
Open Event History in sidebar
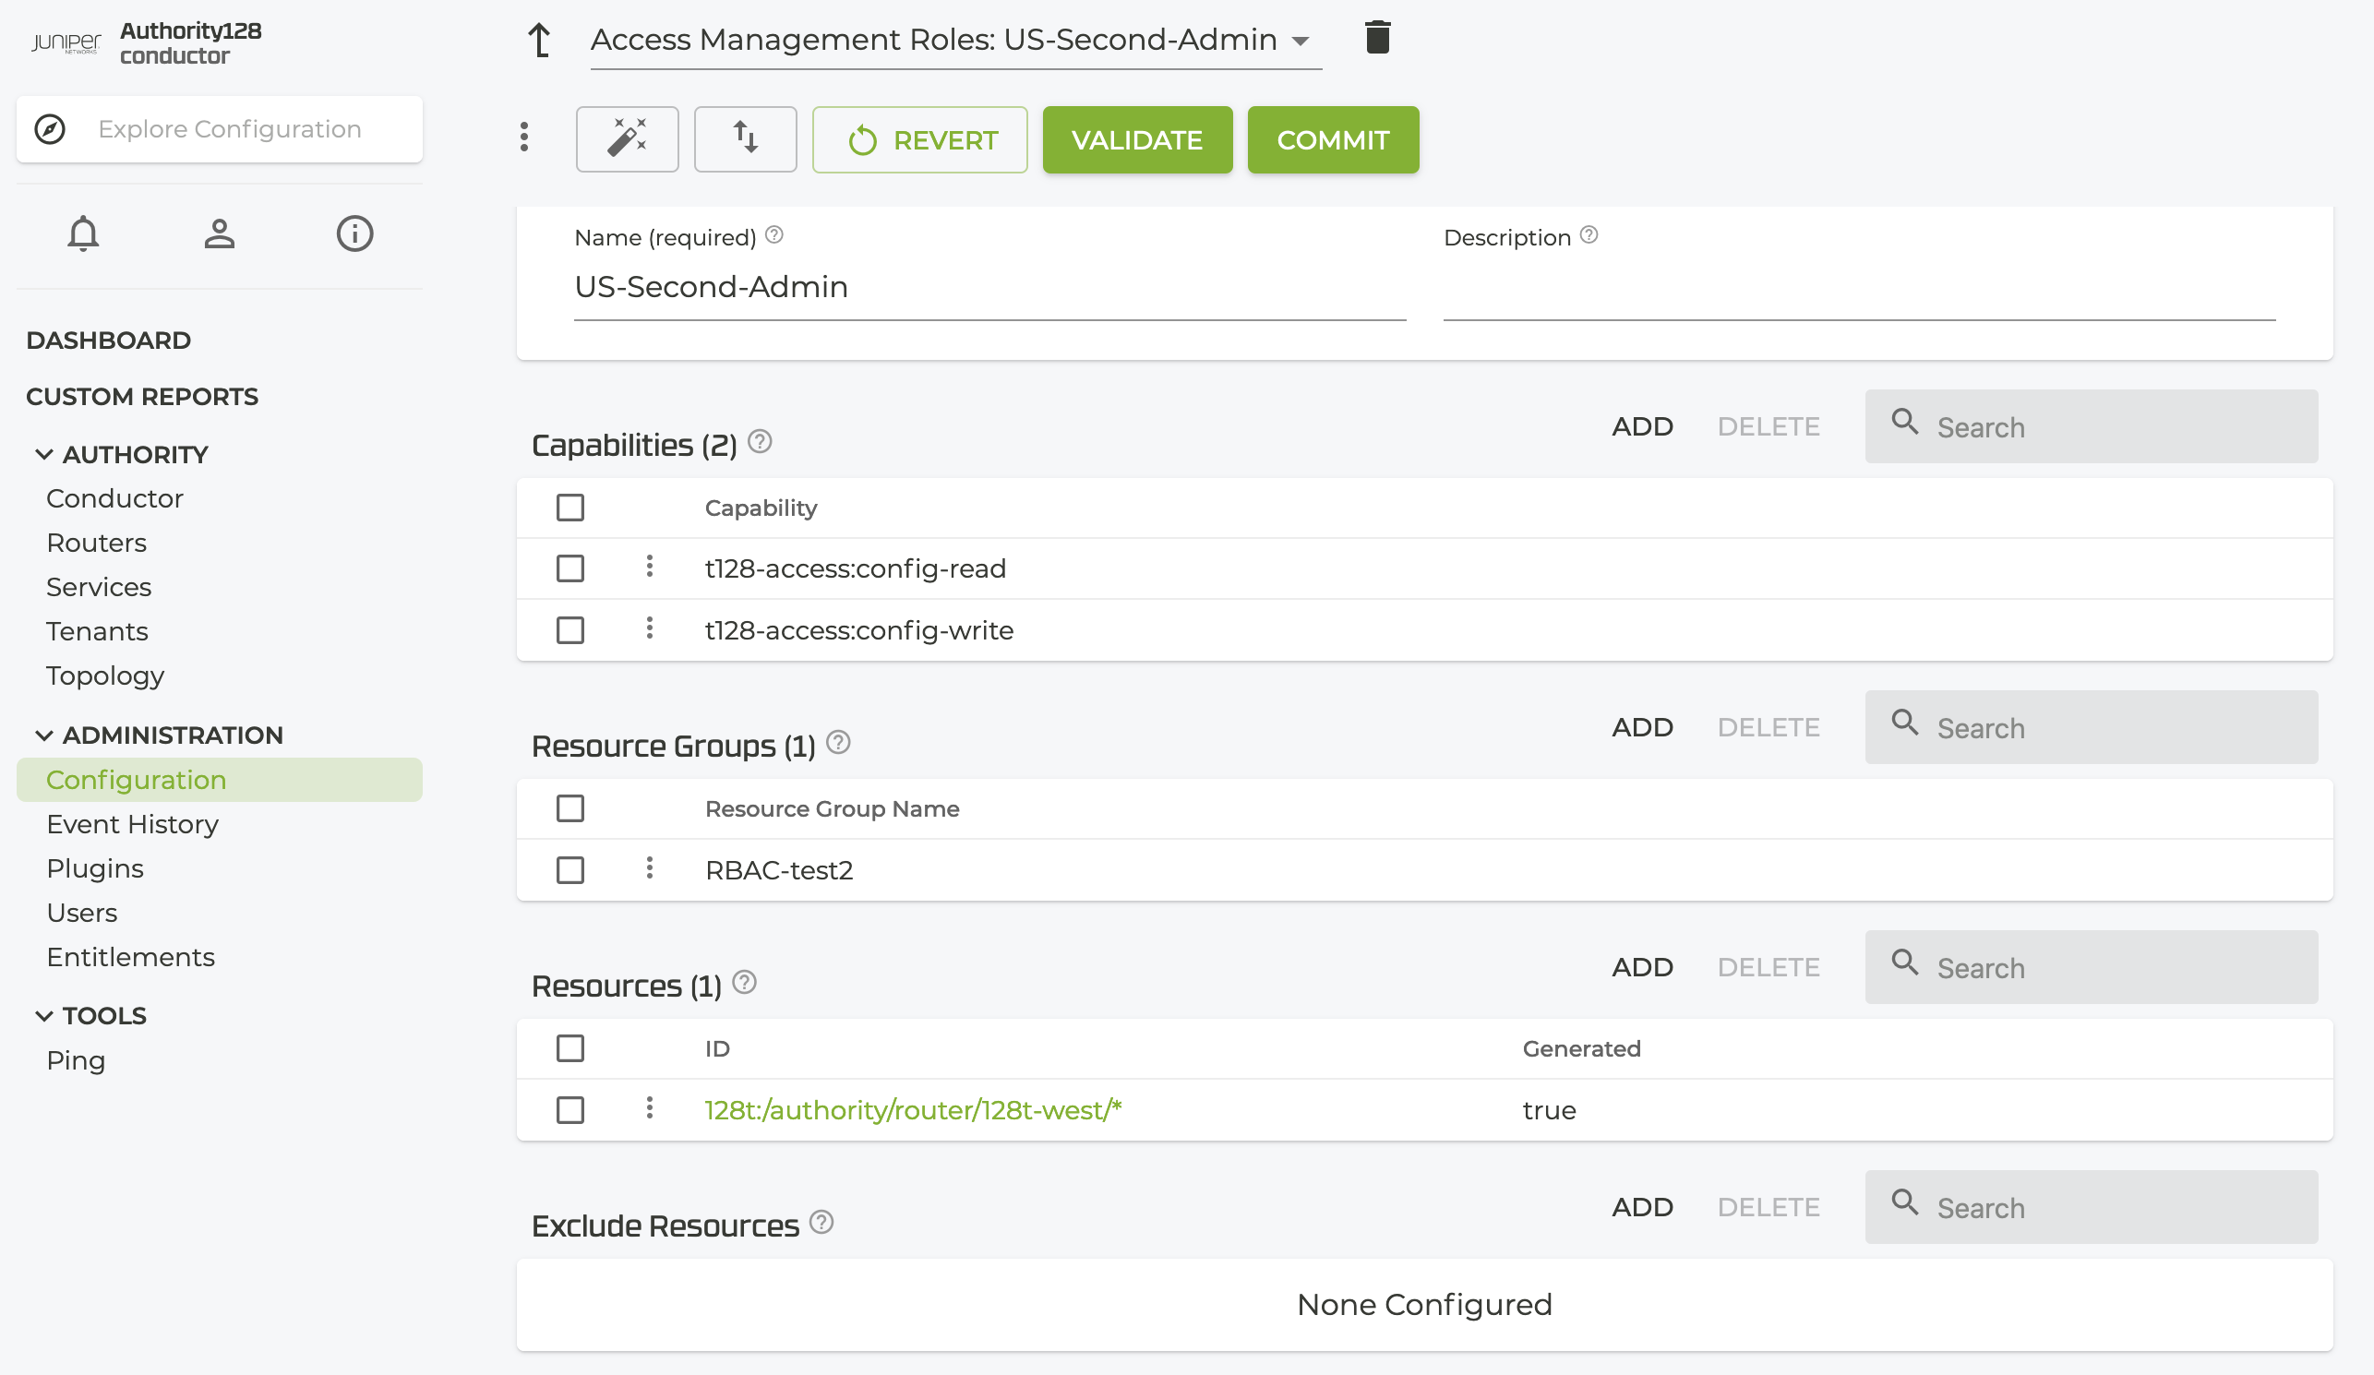132,824
